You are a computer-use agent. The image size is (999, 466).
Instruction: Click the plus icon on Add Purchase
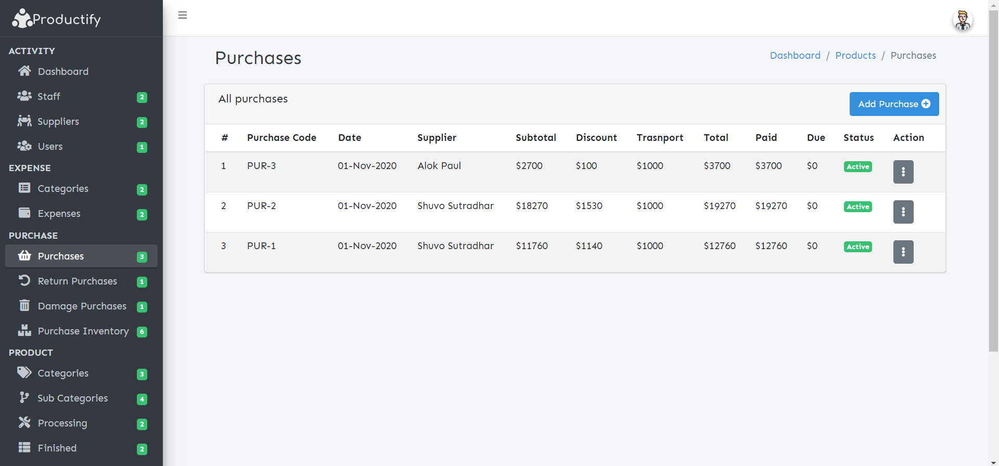tap(926, 104)
